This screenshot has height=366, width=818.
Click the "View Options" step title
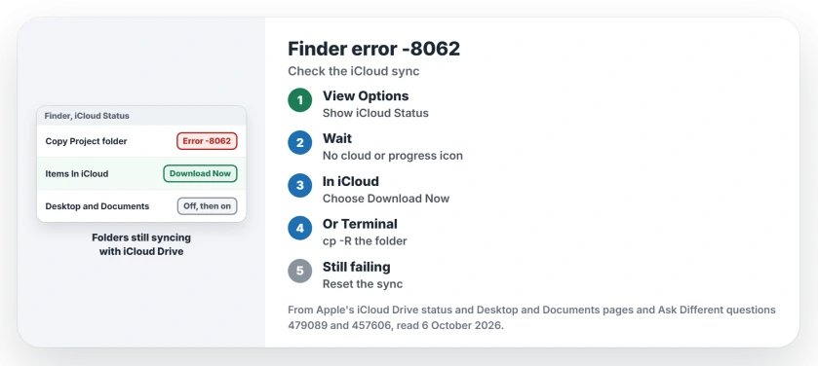[366, 95]
